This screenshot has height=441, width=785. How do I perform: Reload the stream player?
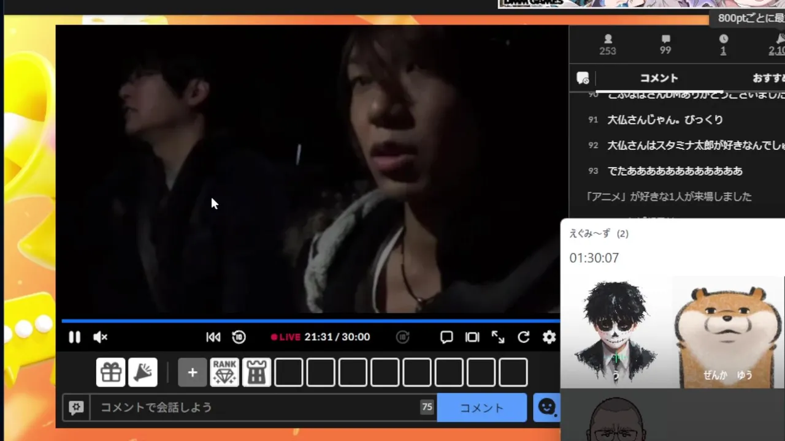pyautogui.click(x=523, y=337)
